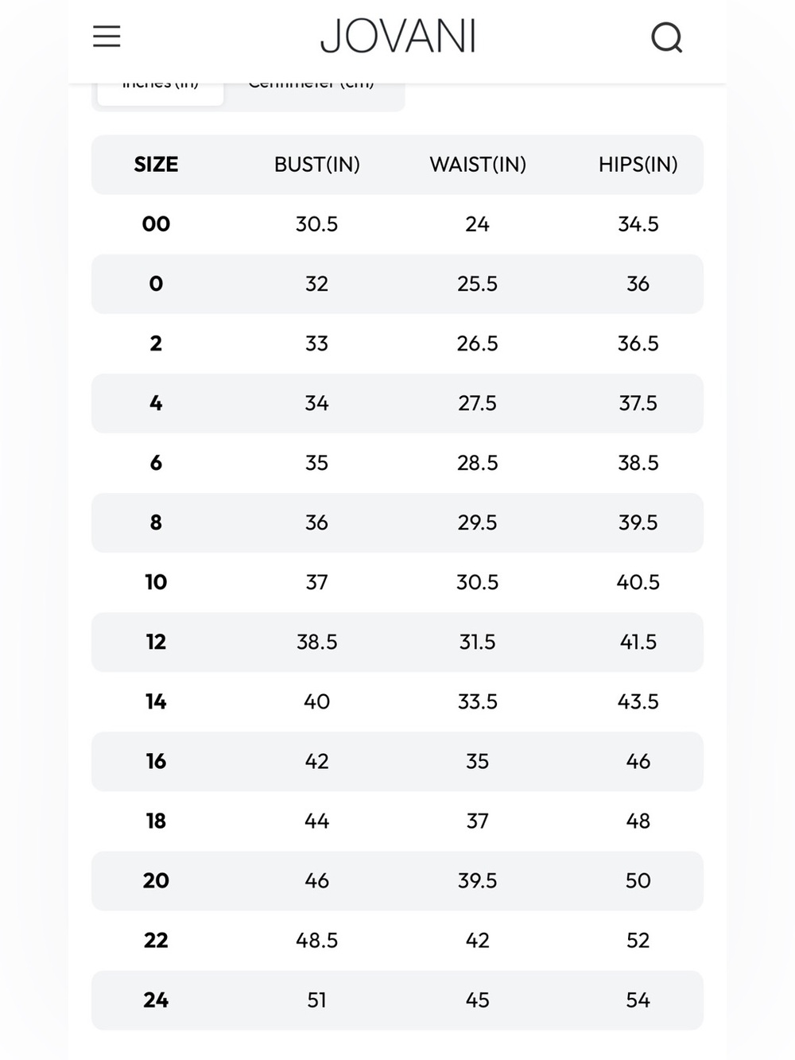Select the size 12 row label

tap(156, 642)
